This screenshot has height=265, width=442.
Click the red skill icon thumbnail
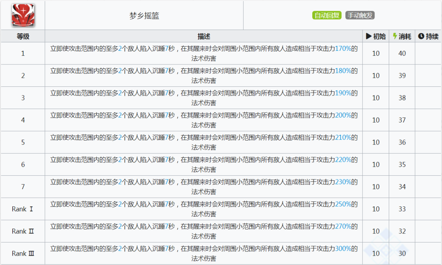(x=23, y=15)
